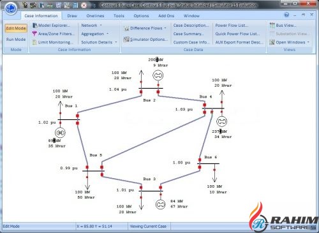Select the Case Information ribbon tab

point(41,16)
